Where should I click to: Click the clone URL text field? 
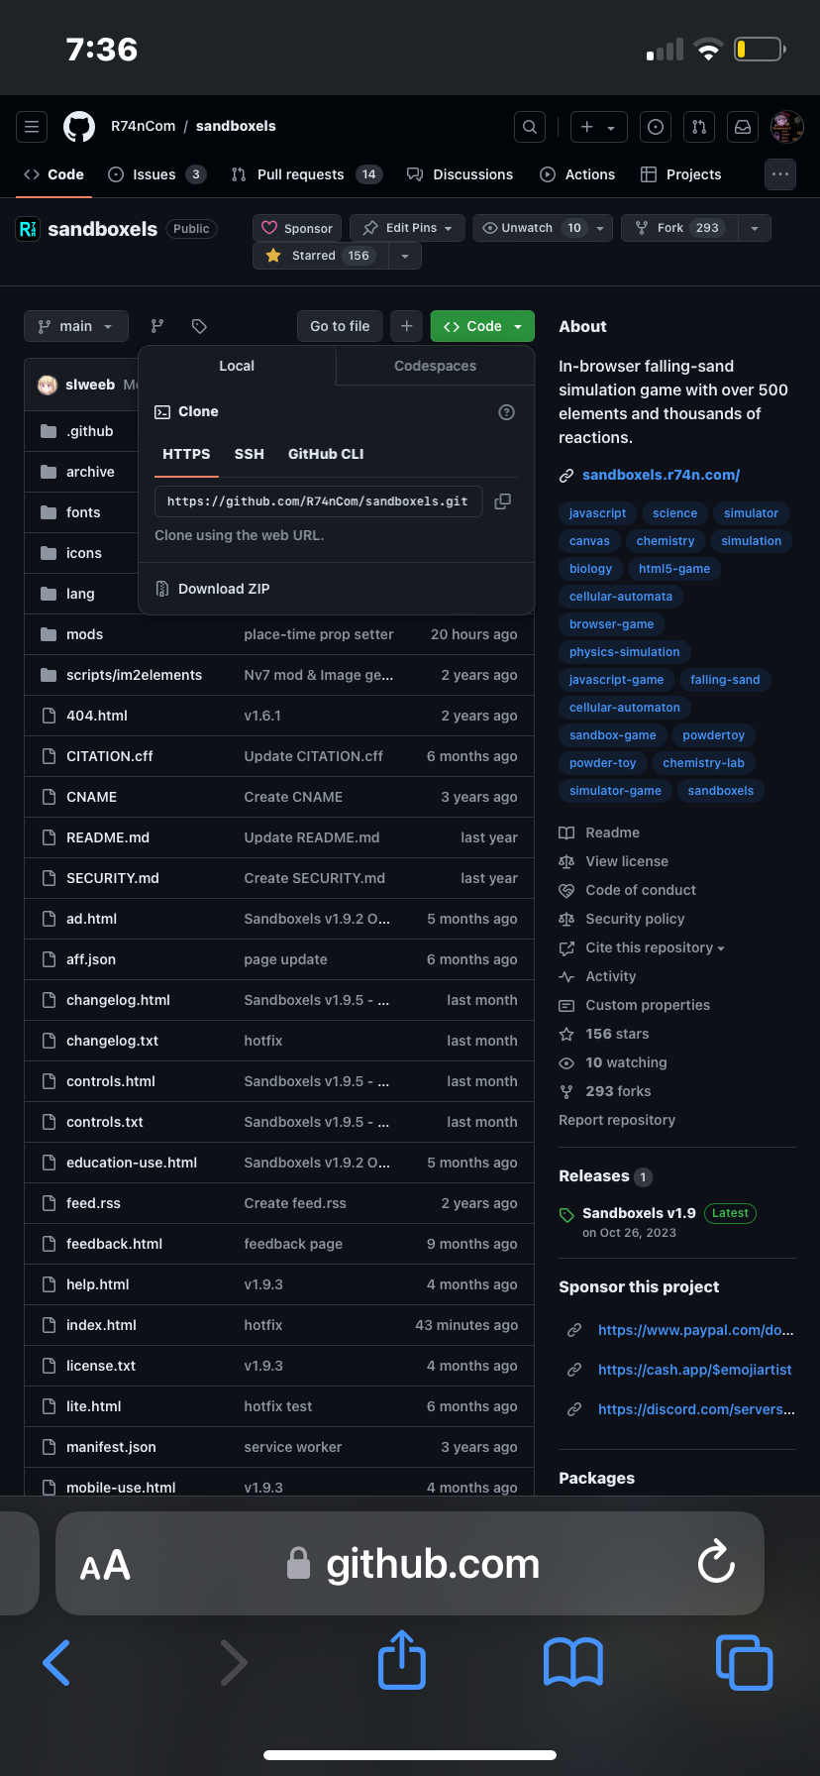tap(317, 501)
